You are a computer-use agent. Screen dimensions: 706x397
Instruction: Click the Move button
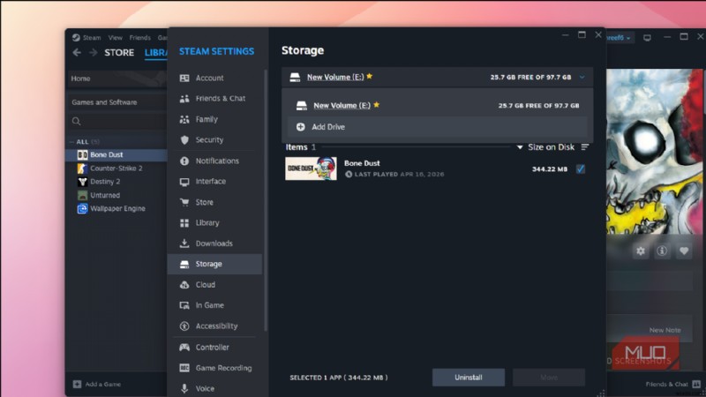[549, 378]
